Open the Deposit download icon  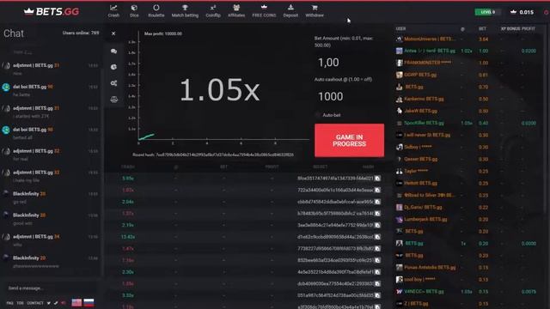(x=290, y=8)
